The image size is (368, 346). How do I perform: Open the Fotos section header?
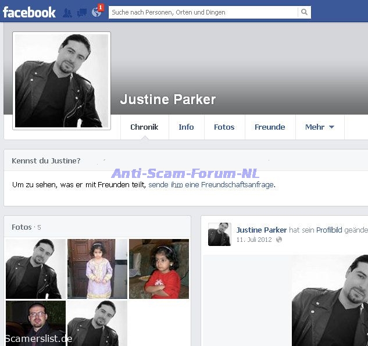[22, 227]
